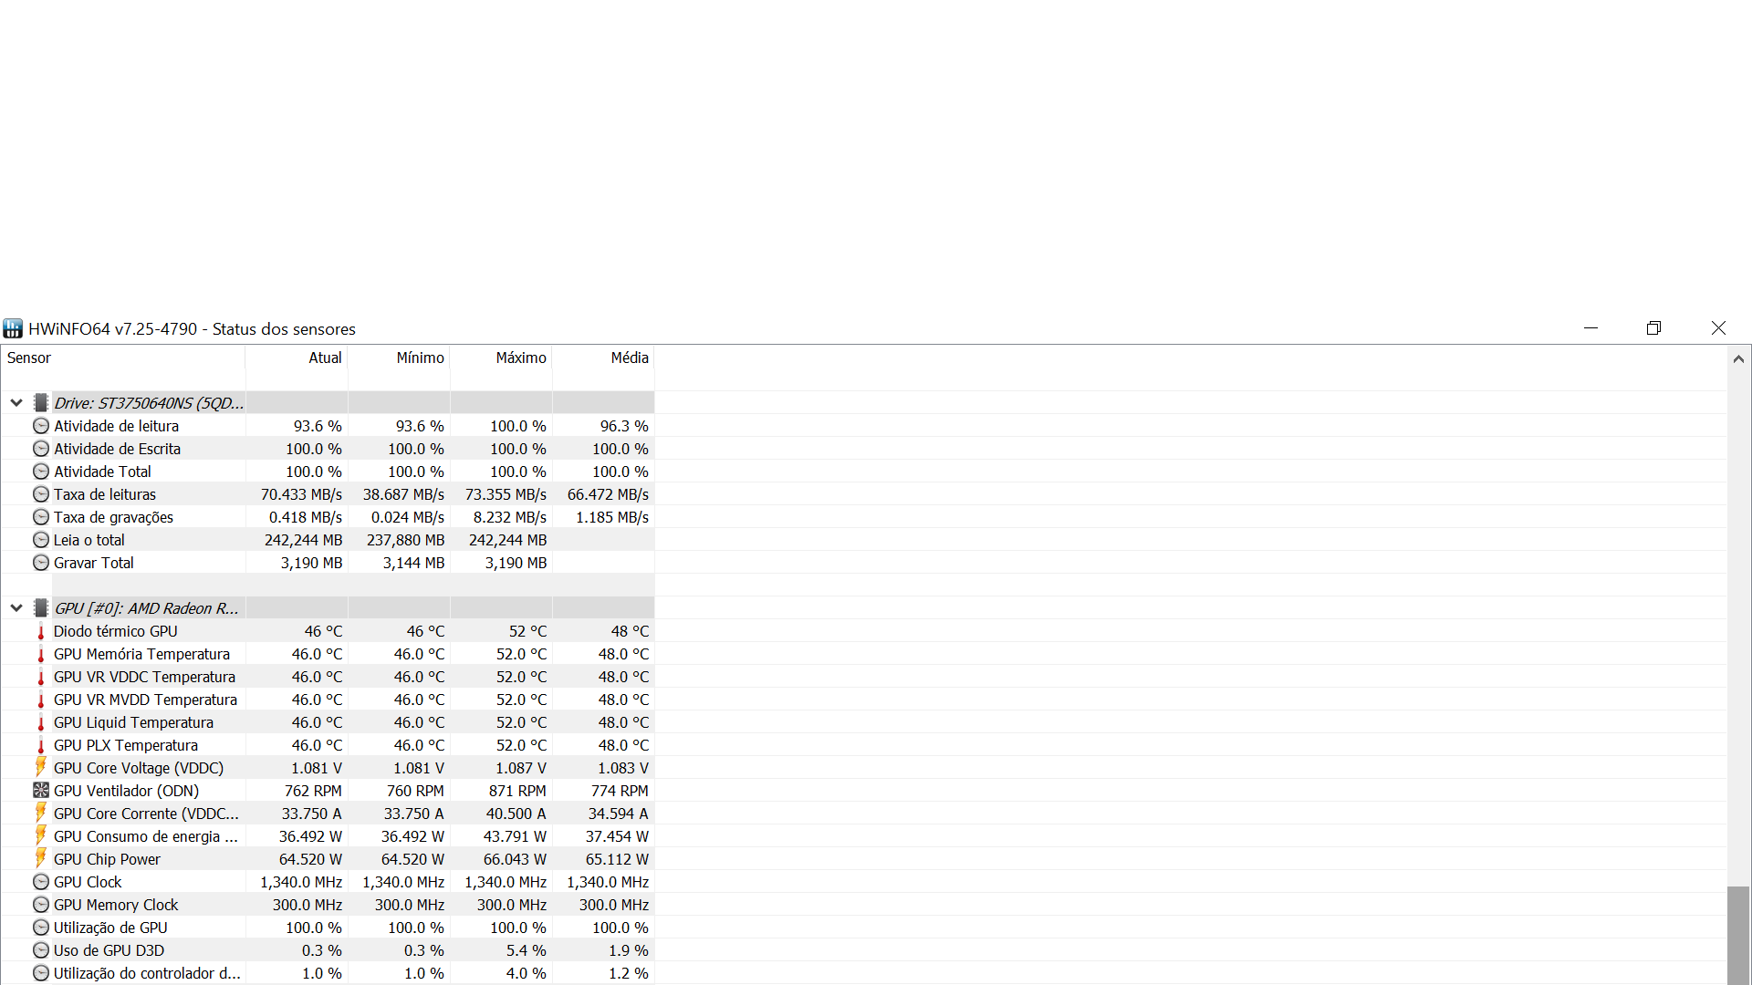Click the Sensor column header
This screenshot has width=1752, height=985.
122,358
